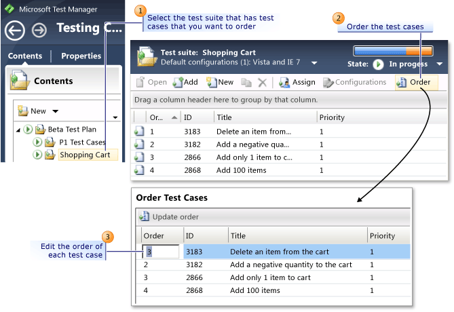Click the green play icon beside Shopping Cart
This screenshot has height=312, width=454.
(x=37, y=155)
